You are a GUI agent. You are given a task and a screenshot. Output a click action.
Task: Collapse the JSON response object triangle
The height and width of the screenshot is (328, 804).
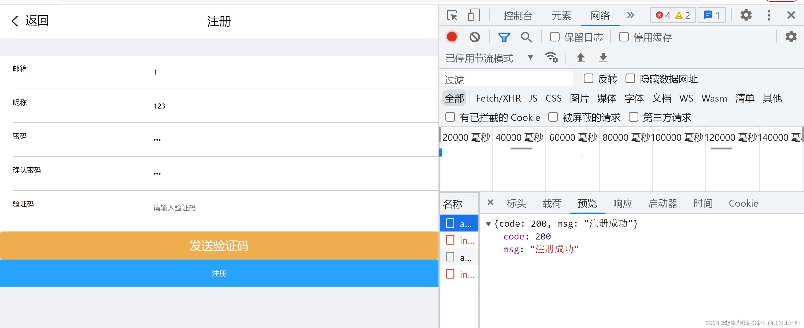point(488,224)
